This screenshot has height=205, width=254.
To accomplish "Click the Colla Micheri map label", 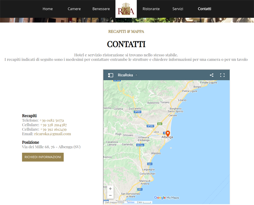I will pos(147,174).
